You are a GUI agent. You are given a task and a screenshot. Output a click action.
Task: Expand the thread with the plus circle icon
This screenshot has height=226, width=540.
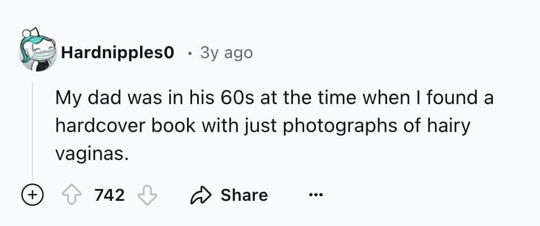point(32,195)
